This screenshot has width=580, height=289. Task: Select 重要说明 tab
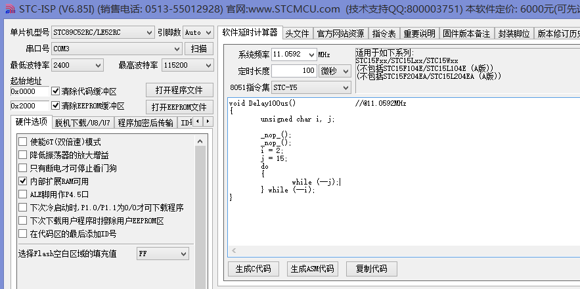(x=420, y=33)
